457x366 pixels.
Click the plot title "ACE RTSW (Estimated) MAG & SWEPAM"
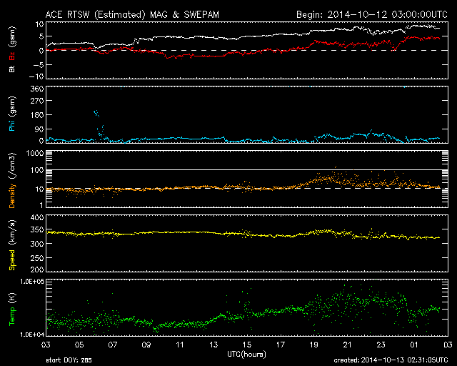[132, 14]
